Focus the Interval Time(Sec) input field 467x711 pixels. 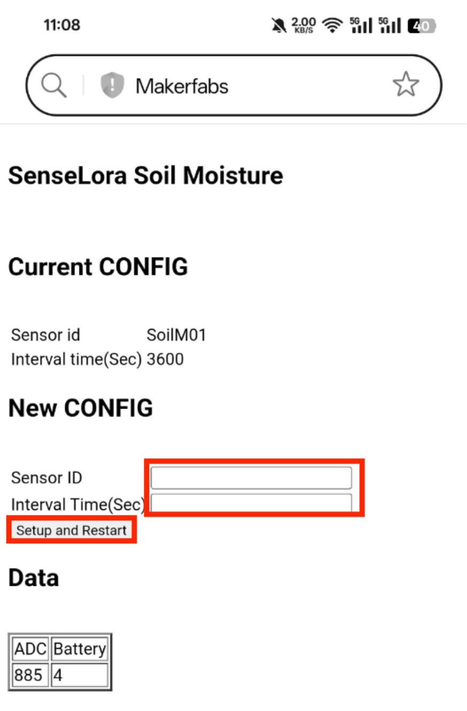[x=251, y=503]
